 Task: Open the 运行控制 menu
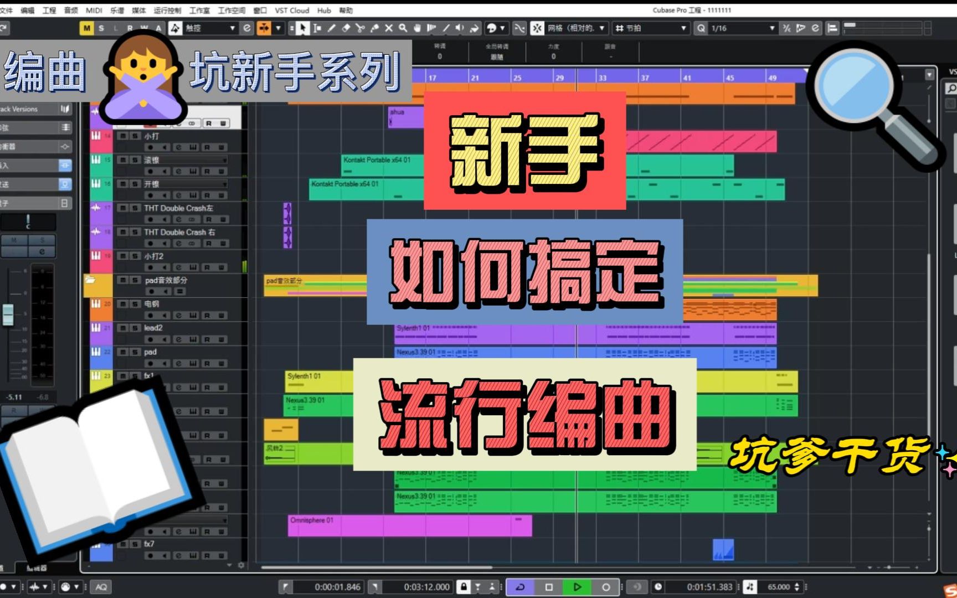(167, 11)
